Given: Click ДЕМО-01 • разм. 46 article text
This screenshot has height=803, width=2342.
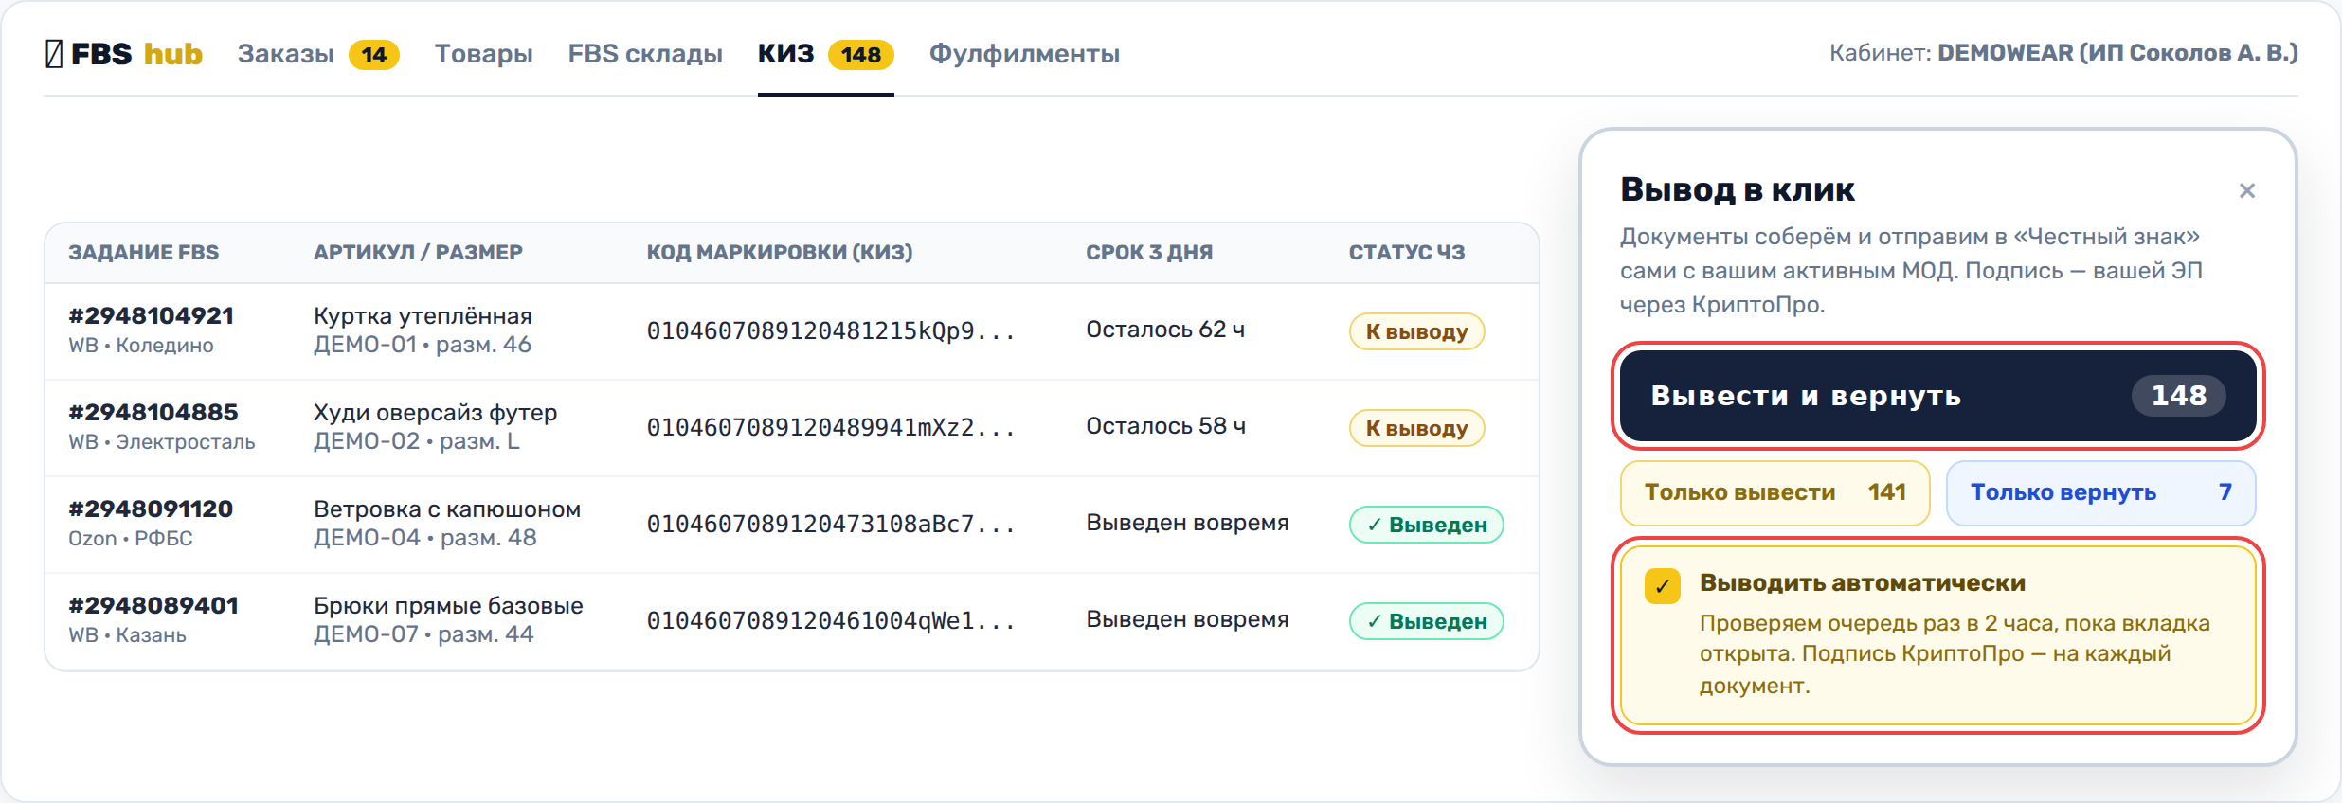Looking at the screenshot, I should click(423, 345).
